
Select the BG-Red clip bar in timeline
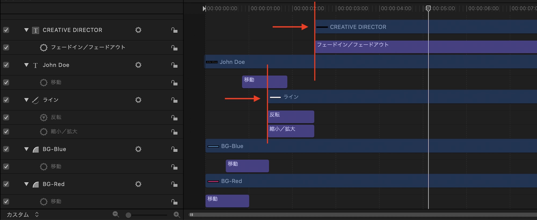click(x=371, y=181)
